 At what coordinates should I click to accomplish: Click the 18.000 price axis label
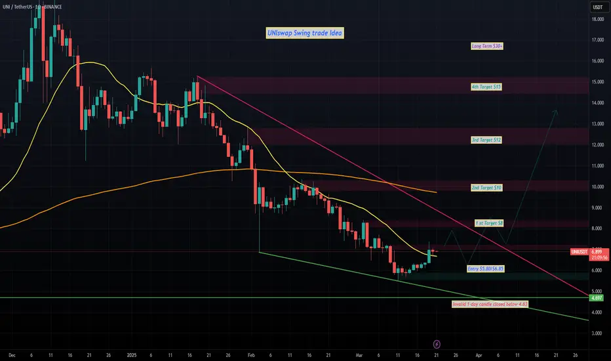point(597,19)
